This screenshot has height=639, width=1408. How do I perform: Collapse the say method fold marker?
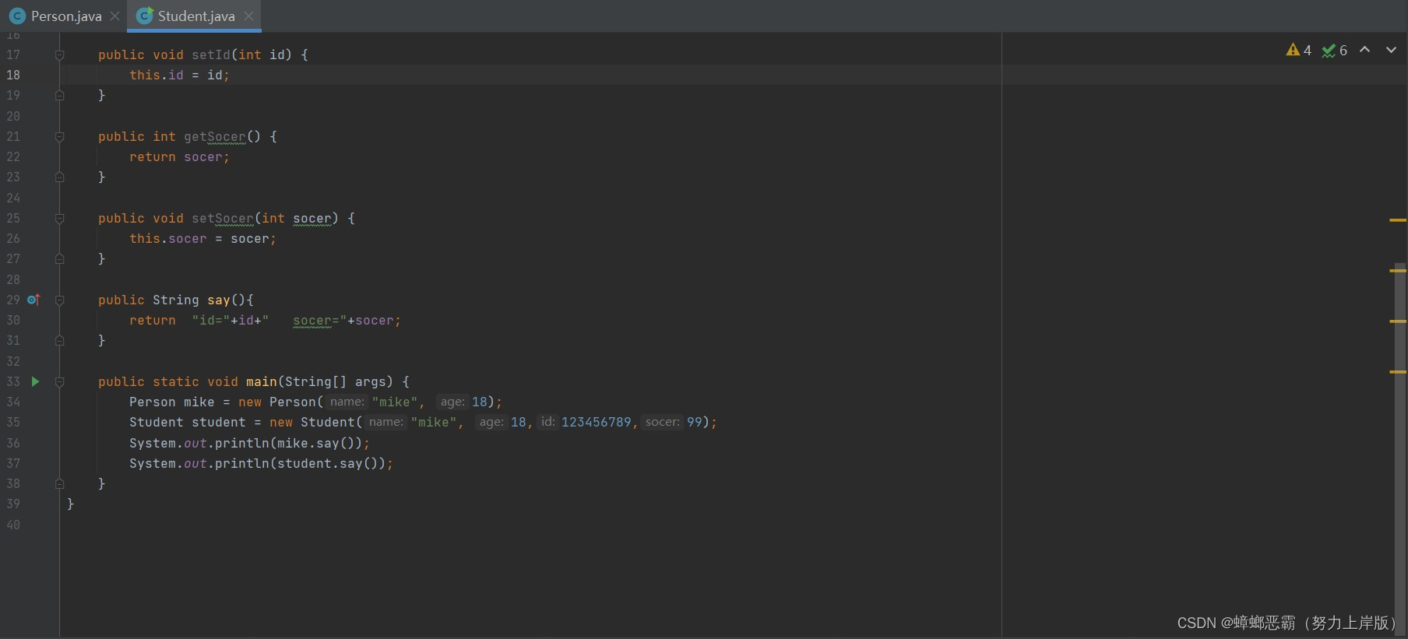tap(59, 300)
